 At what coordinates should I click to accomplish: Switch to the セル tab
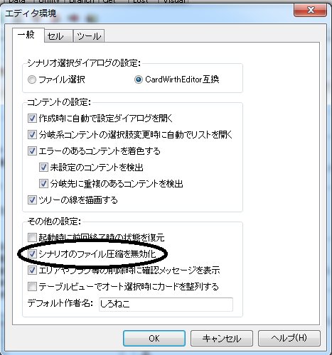(58, 36)
